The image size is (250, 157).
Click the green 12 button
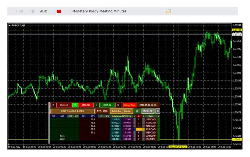(137, 111)
